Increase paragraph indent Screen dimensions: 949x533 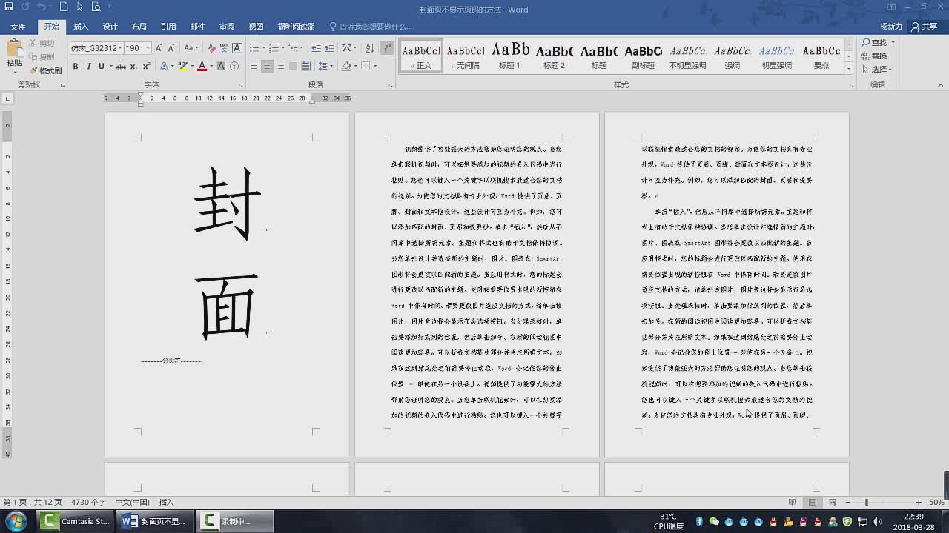[x=329, y=48]
